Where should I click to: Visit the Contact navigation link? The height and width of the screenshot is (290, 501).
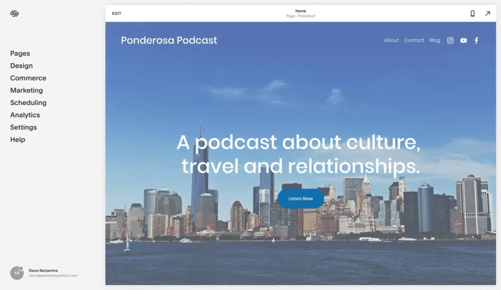click(414, 41)
